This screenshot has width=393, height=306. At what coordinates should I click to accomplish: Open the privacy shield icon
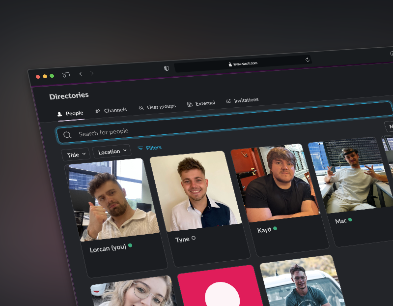coord(167,68)
